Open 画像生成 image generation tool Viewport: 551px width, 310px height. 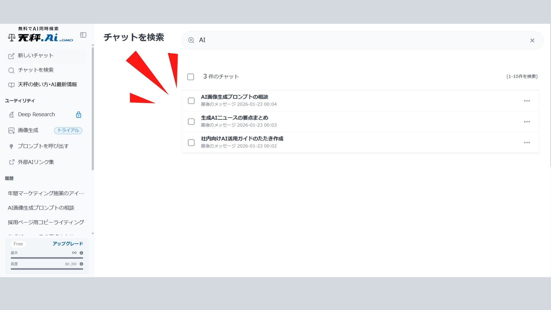coord(28,130)
